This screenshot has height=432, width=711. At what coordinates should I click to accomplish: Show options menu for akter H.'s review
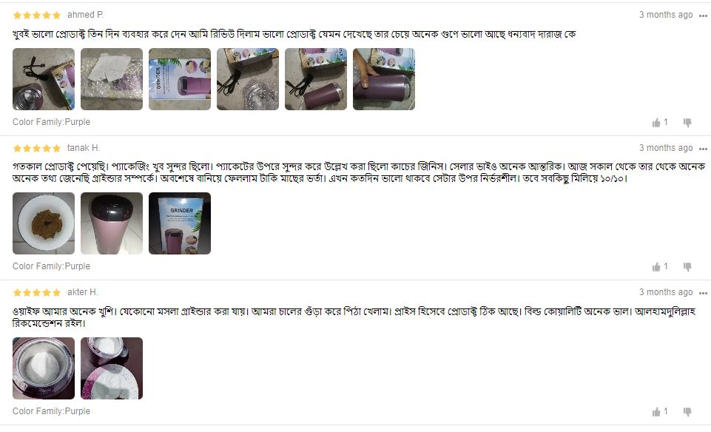coord(703,293)
